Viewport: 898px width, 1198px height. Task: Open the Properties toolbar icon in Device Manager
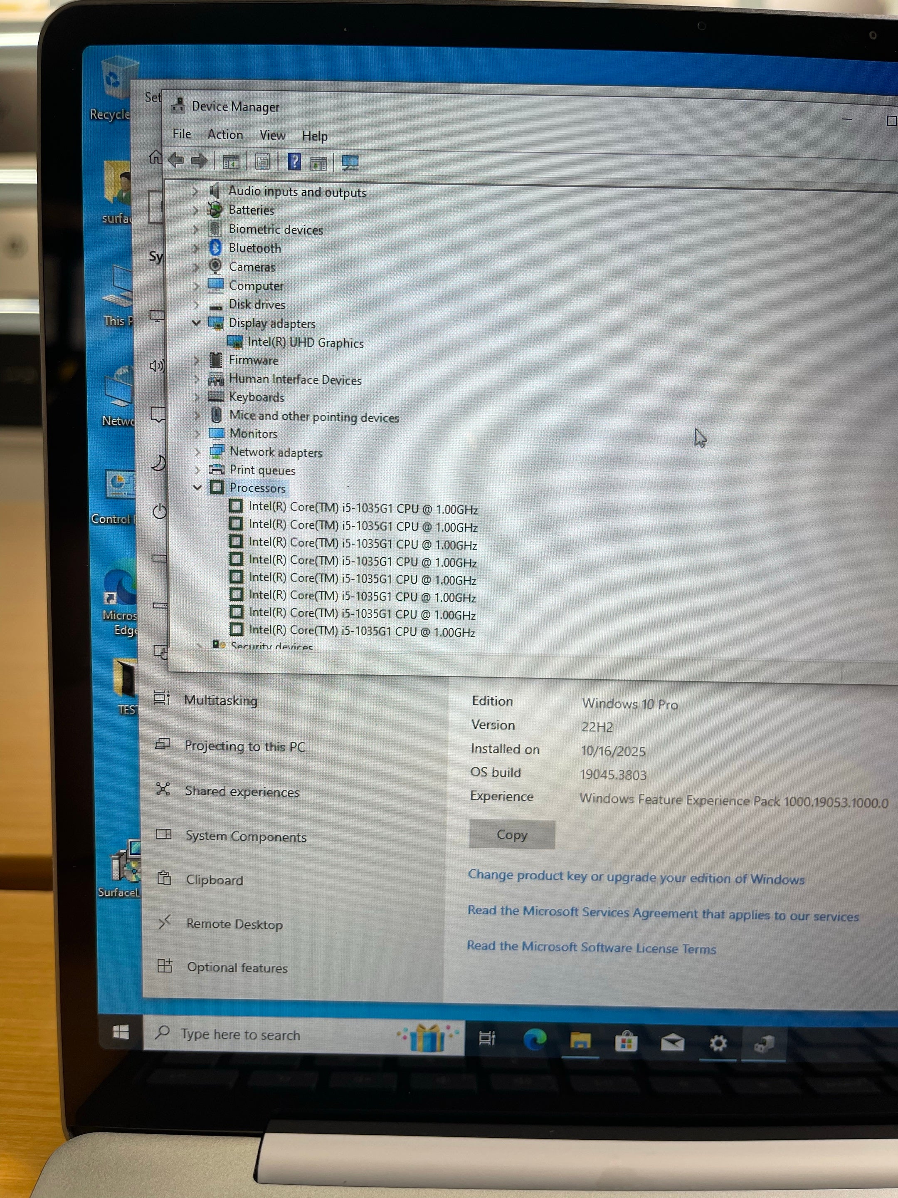point(262,161)
